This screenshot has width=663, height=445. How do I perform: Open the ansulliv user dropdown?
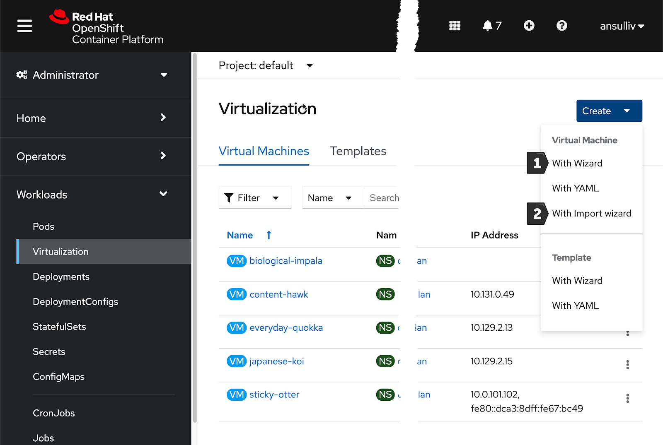click(622, 26)
